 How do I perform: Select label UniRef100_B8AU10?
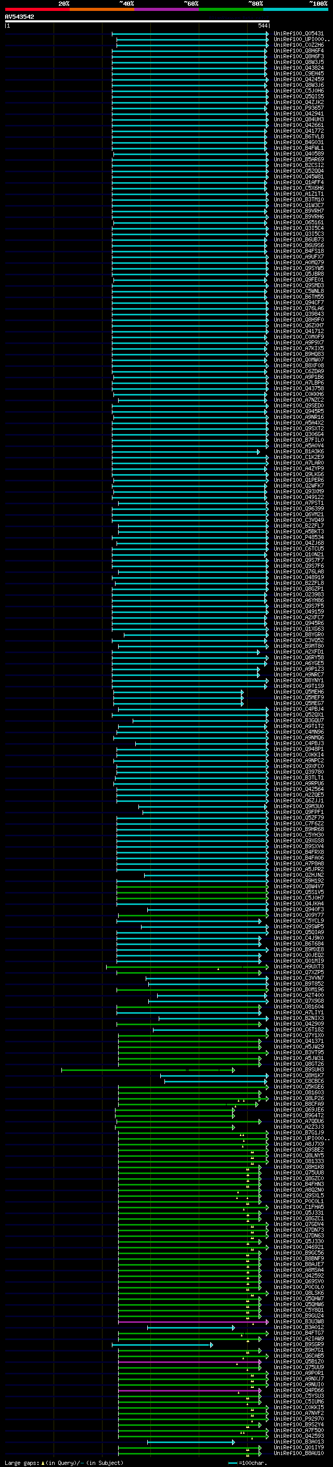(298, 1453)
